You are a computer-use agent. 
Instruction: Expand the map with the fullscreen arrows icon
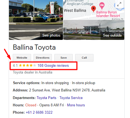point(119,4)
